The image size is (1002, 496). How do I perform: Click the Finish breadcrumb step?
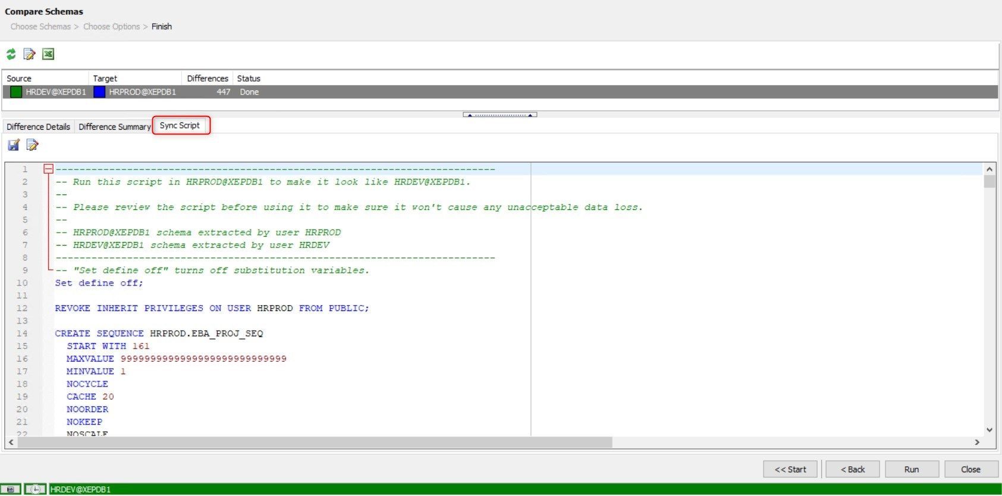point(162,27)
